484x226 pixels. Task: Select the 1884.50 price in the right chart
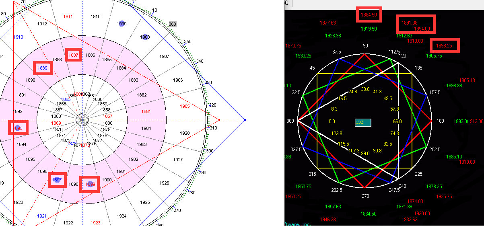click(369, 15)
